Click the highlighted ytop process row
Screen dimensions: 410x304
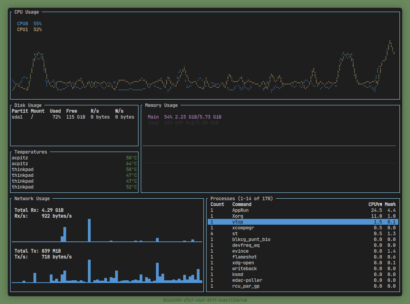(x=303, y=222)
